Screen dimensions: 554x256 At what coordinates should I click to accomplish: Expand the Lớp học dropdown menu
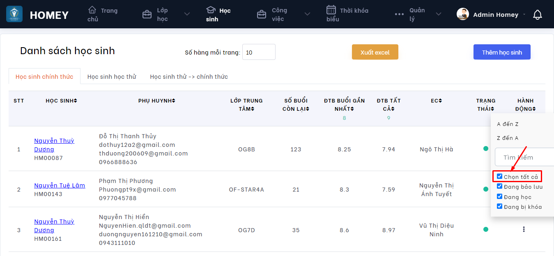coord(187,14)
